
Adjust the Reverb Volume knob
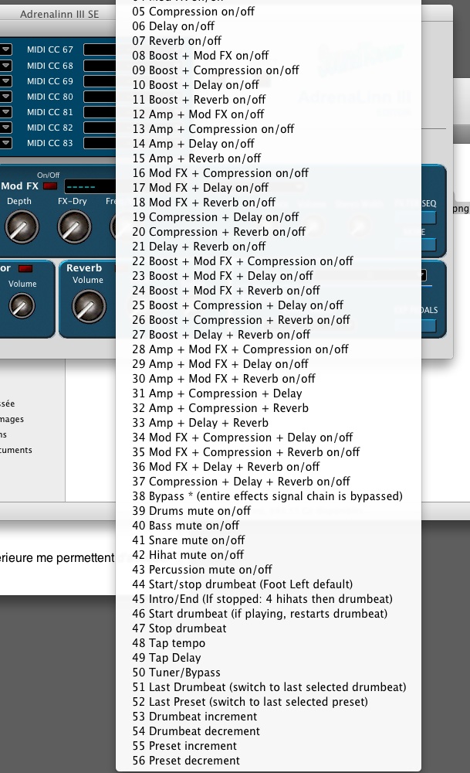[89, 306]
